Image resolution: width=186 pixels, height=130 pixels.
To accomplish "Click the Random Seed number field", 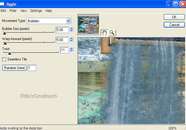I will pos(32,68).
